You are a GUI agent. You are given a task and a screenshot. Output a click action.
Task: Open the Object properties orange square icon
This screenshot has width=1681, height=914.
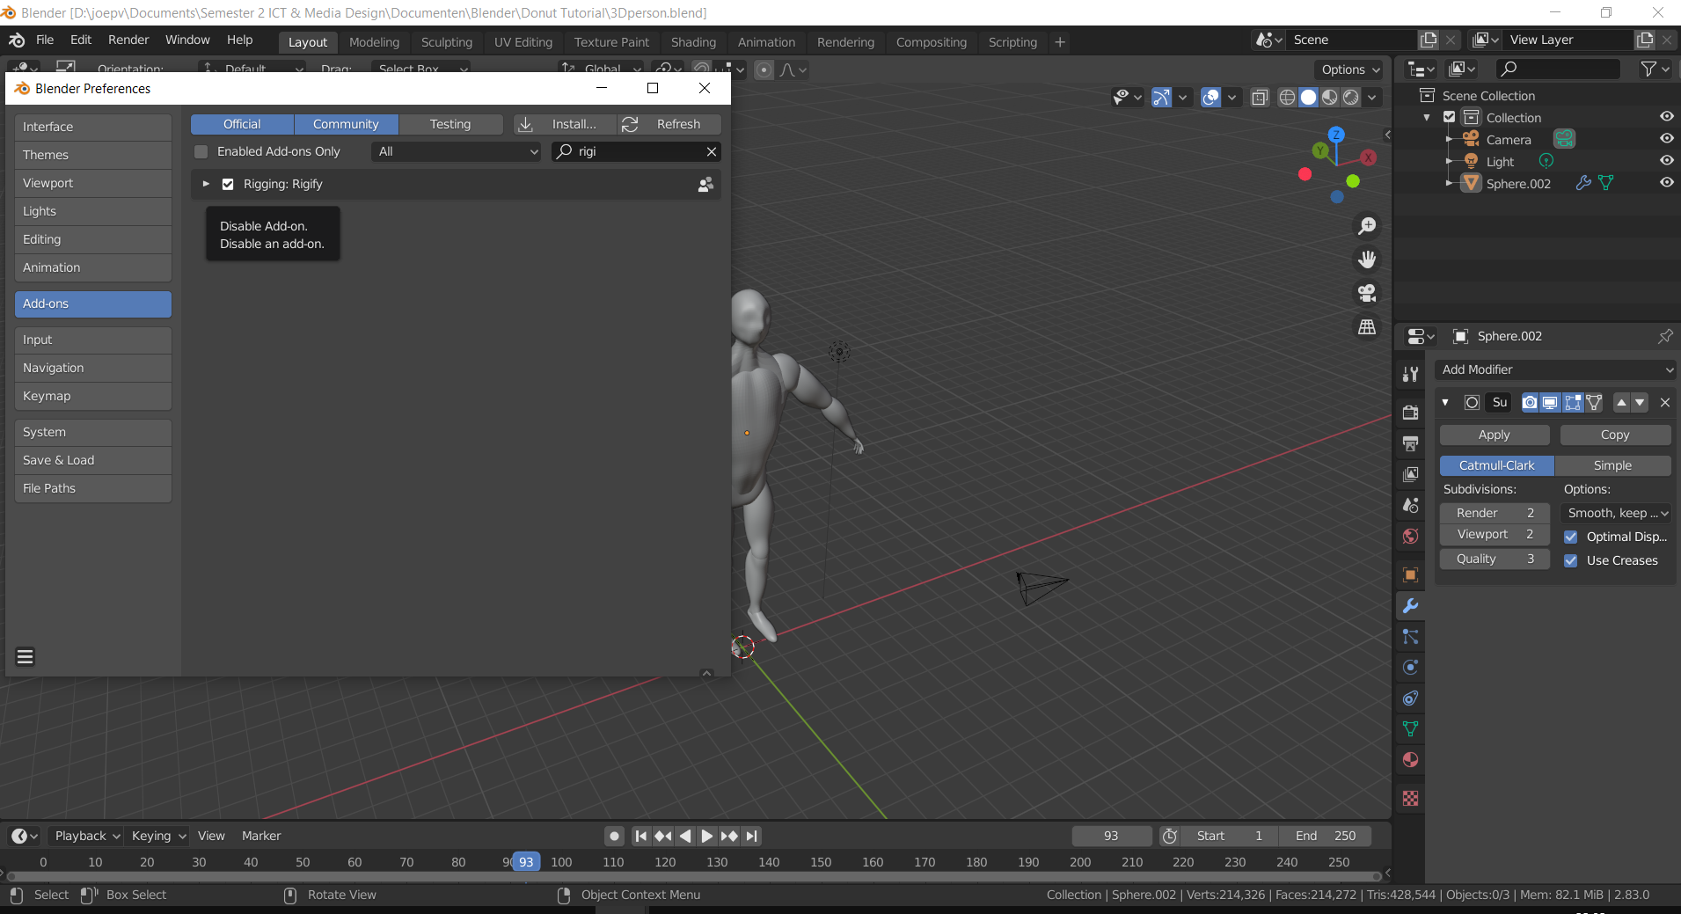1410,574
